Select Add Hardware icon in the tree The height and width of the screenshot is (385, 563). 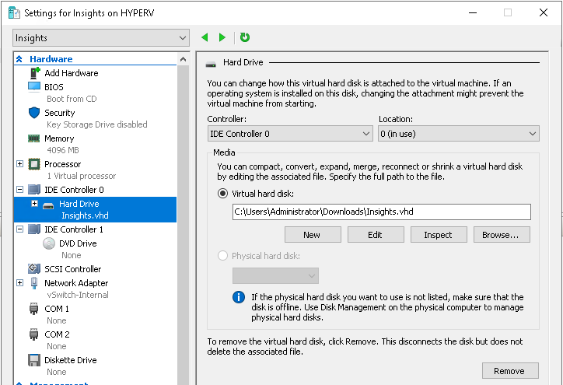click(x=34, y=73)
